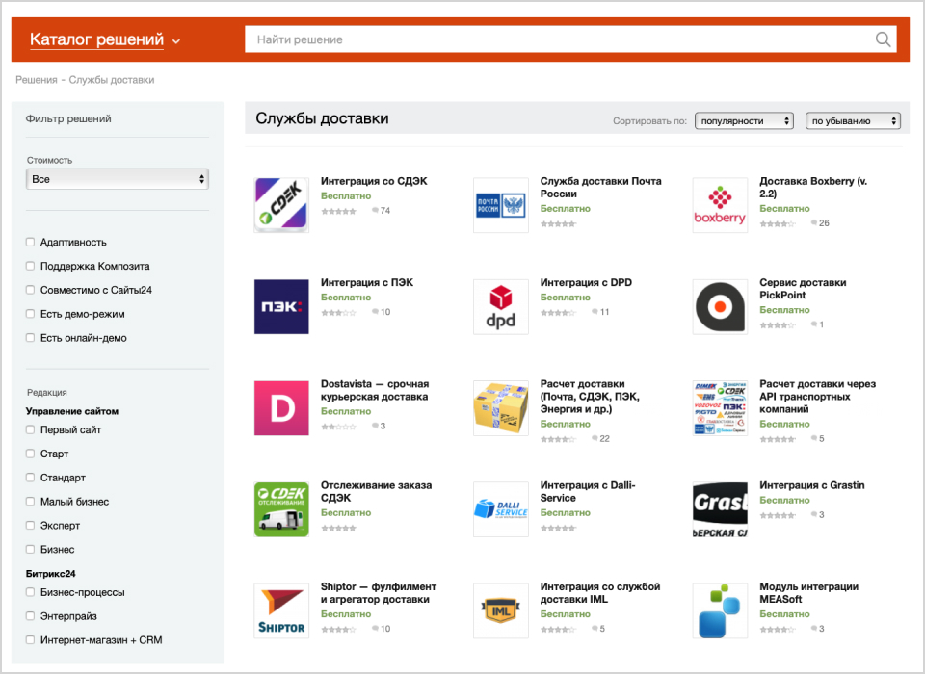
Task: Open the Dostavista logo icon
Action: 281,408
